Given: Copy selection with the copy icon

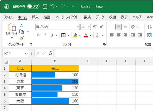Looking at the screenshot, I should click(x=21, y=32).
